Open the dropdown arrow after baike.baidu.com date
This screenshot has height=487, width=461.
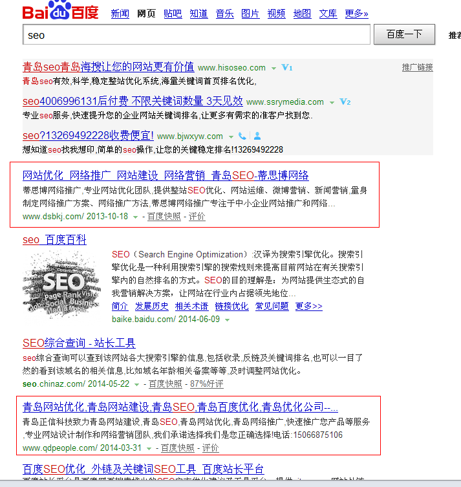[x=227, y=320]
